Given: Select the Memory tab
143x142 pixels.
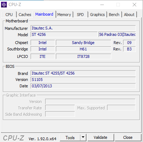Looking at the screenshot, I should pos(64,15).
